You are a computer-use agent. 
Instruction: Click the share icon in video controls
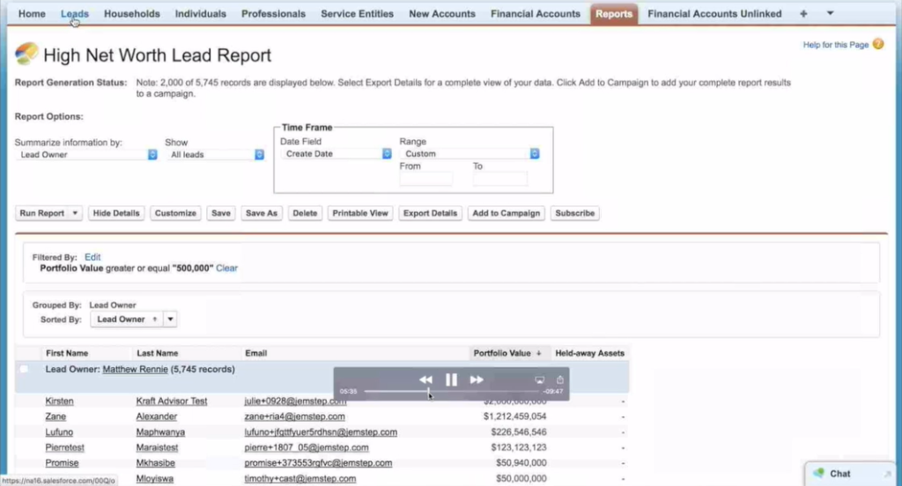pos(559,379)
